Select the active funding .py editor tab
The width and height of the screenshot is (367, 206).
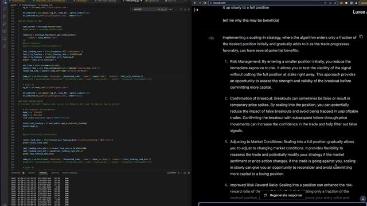[132, 1]
